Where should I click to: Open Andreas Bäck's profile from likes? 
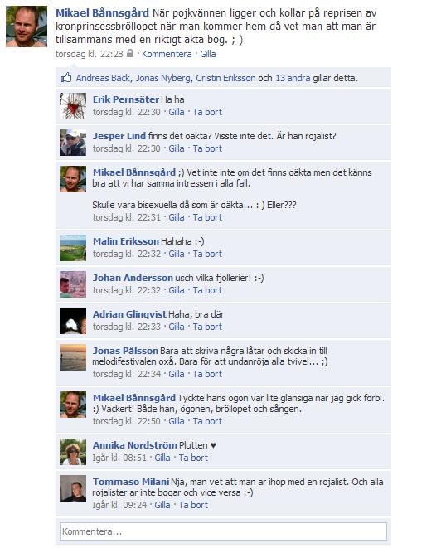click(x=103, y=78)
